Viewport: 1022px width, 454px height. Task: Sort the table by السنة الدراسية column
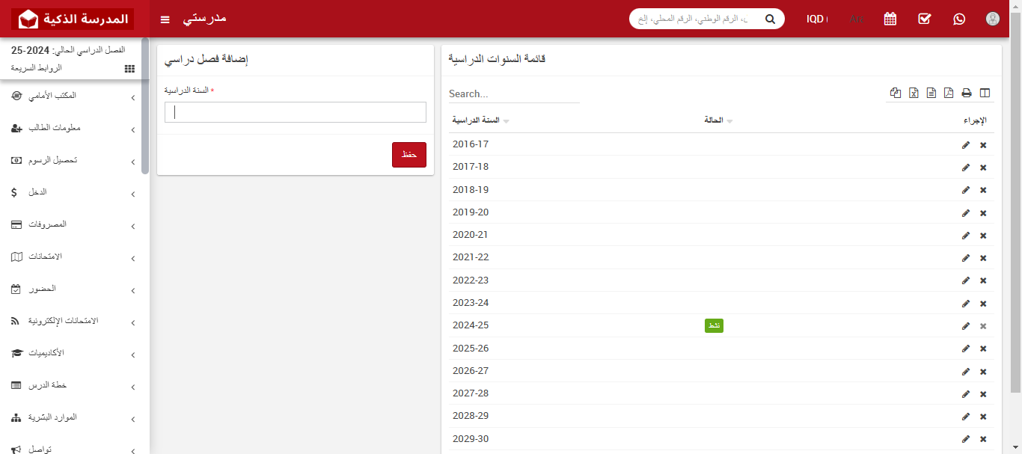(480, 120)
